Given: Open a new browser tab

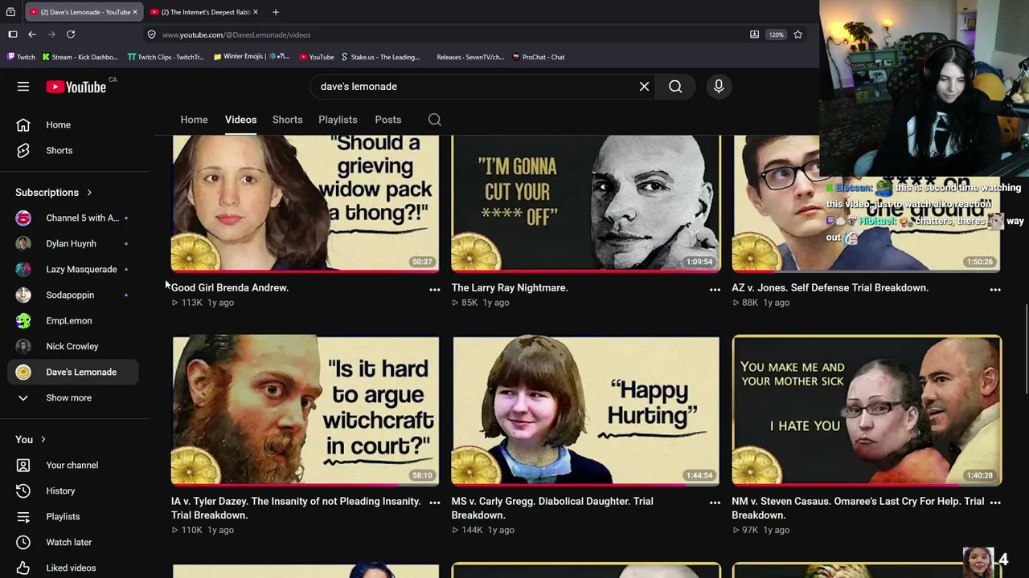Looking at the screenshot, I should tap(276, 12).
